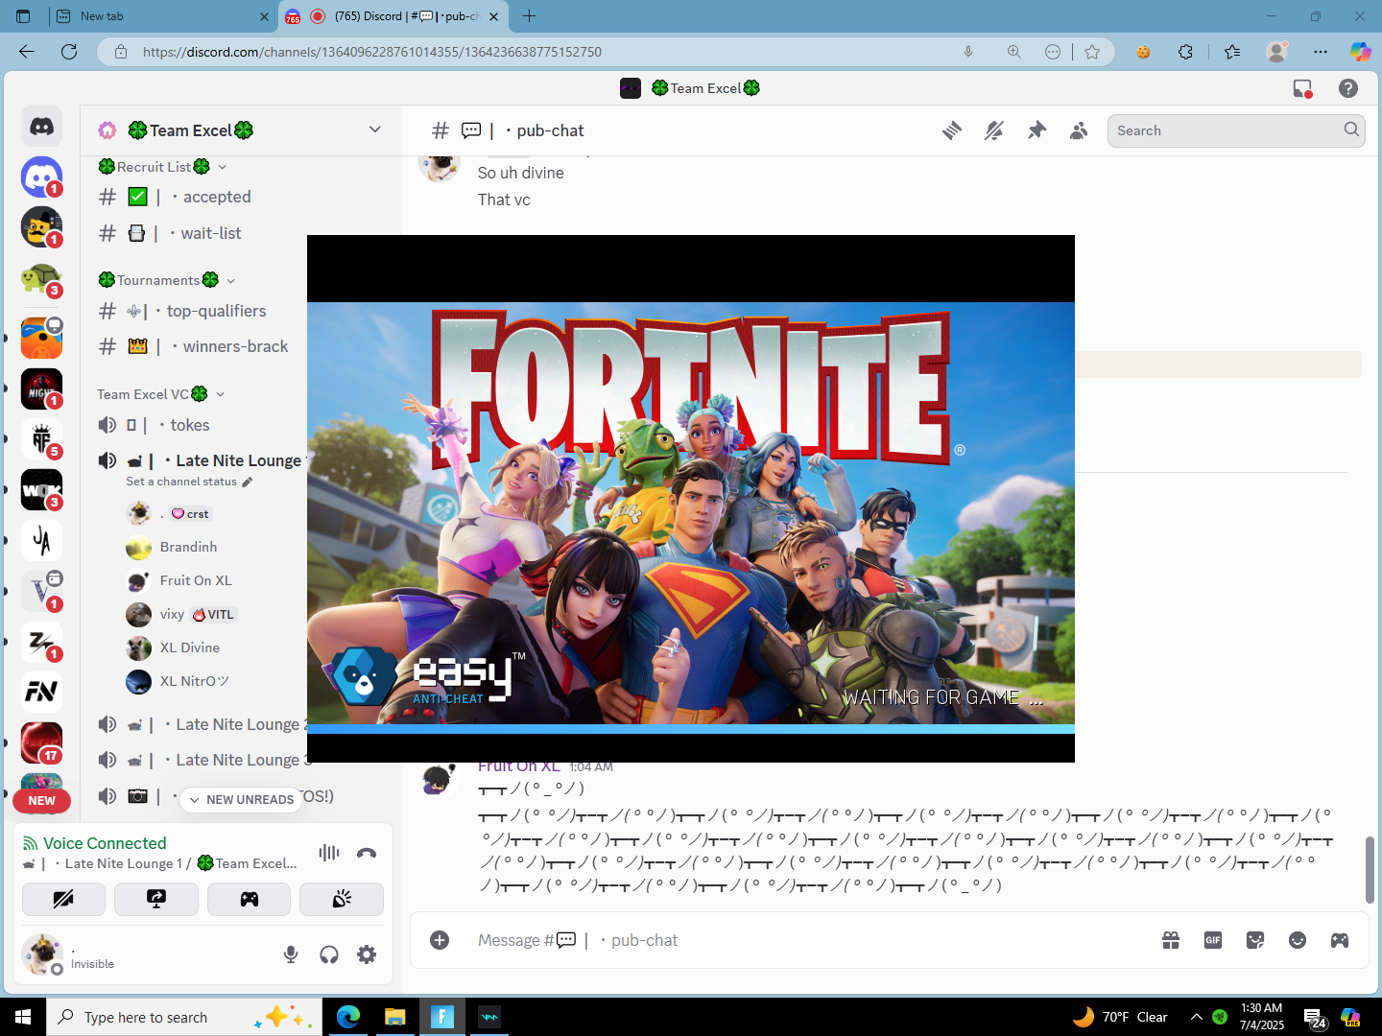This screenshot has height=1036, width=1382.
Task: Start an activity controller button
Action: click(x=249, y=899)
